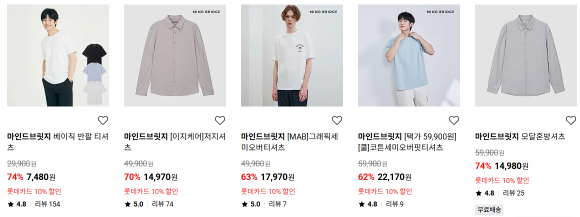Select the [MAB]그래픽세미오버티셔츠 product title
Screen dimensions: 580x217
click(x=289, y=142)
